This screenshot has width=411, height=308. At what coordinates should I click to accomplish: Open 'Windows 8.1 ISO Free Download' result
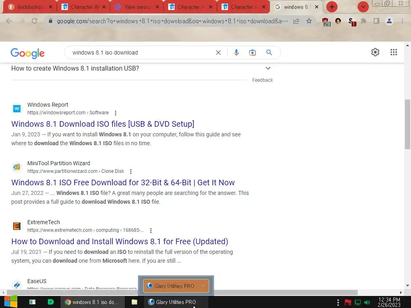[x=123, y=182]
